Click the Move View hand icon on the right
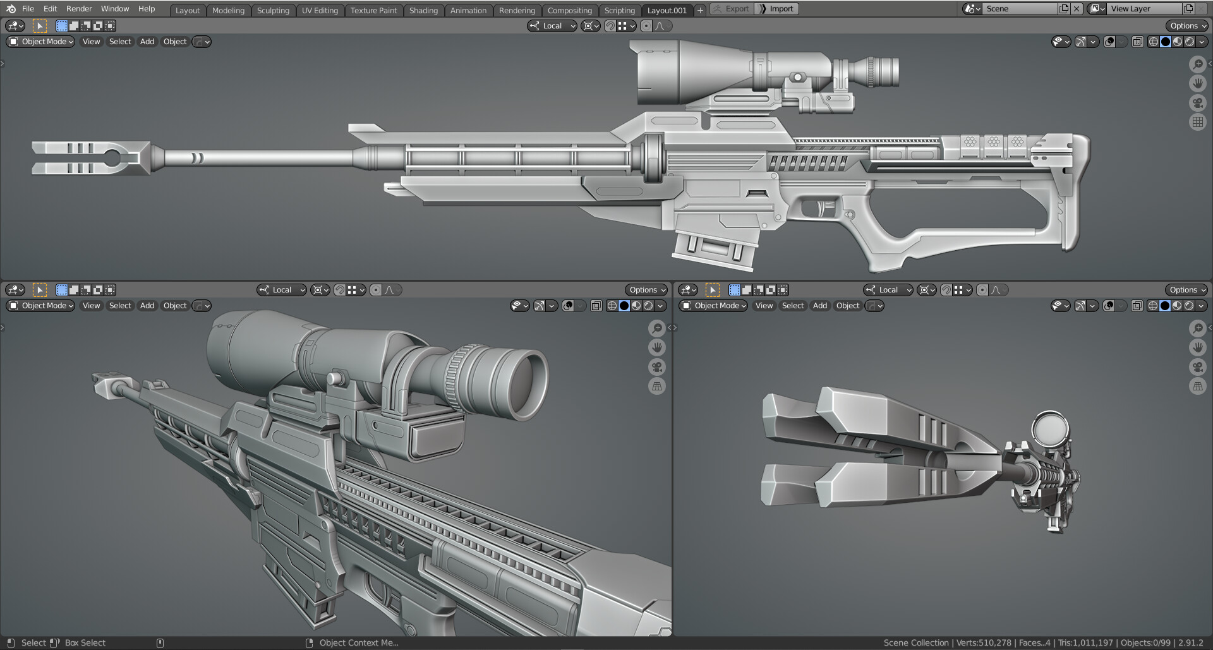Image resolution: width=1213 pixels, height=650 pixels. (1198, 83)
